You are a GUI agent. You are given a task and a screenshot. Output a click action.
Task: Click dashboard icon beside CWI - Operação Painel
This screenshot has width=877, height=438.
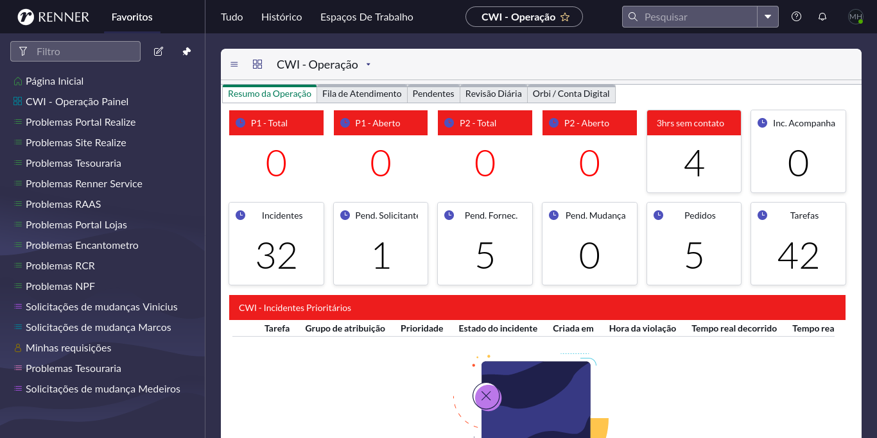tap(18, 102)
